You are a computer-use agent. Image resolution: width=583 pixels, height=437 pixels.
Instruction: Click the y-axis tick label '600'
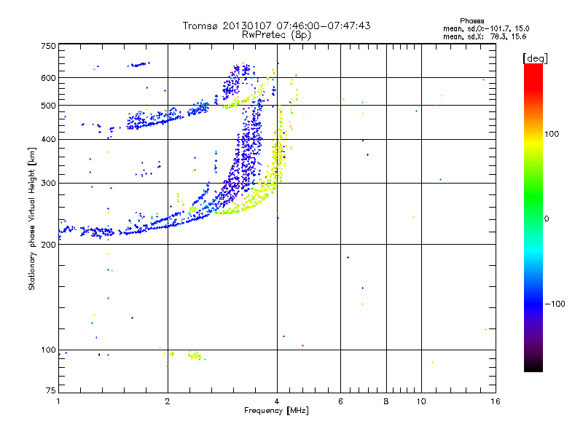pos(48,78)
